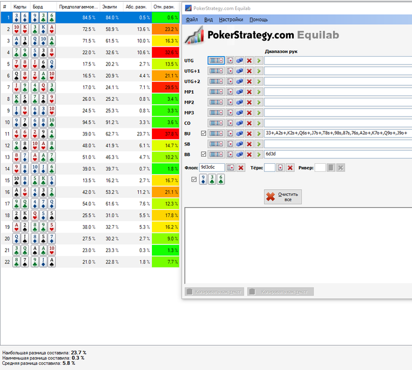Select table row 1 with 84.5 %
Viewport: 412px width, 370px height.
90,18
